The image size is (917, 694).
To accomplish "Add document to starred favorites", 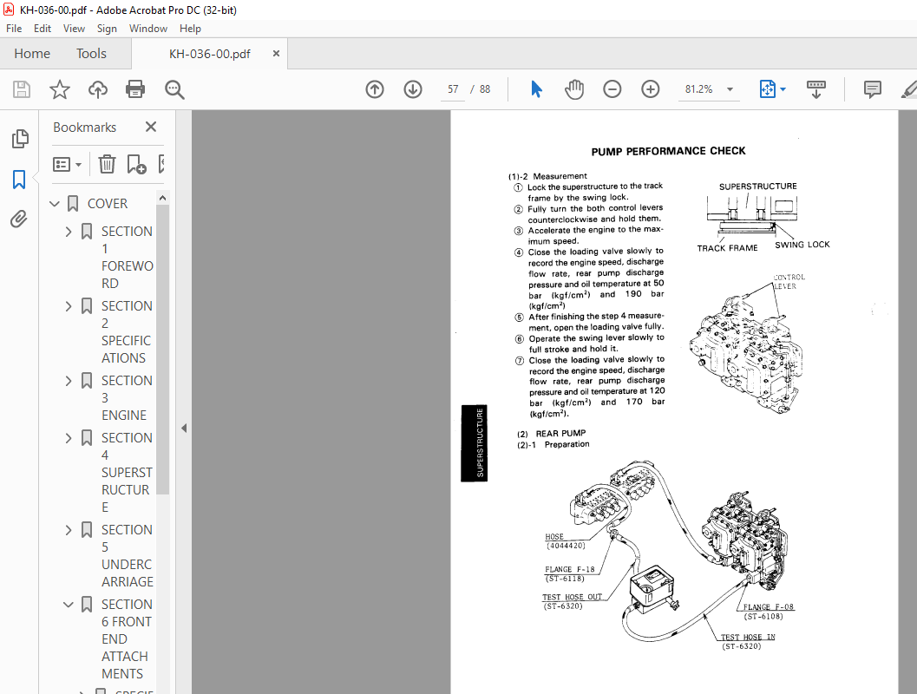I will pos(60,89).
